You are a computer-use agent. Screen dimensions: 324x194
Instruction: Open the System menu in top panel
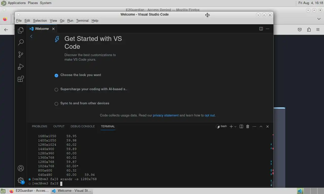[x=46, y=3]
